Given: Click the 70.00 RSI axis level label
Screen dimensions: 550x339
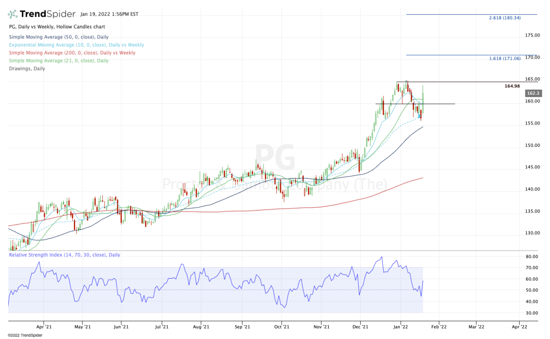Looking at the screenshot, I should click(x=531, y=268).
